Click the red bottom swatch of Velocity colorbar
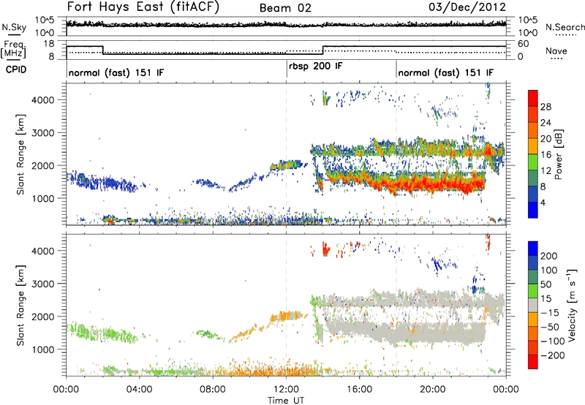Viewport: 585px width, 405px height. pos(533,362)
